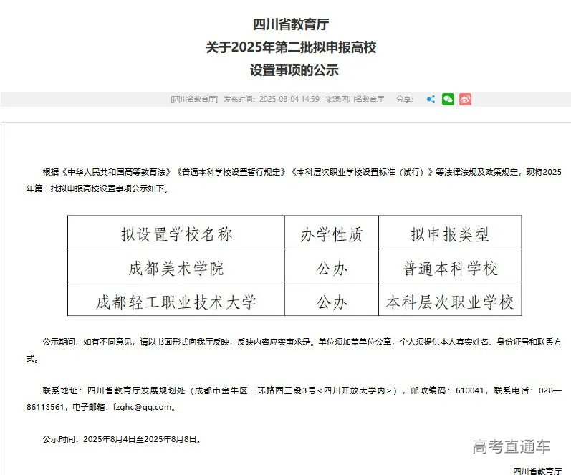Share to Weibo with red icon
The width and height of the screenshot is (571, 475).
click(465, 99)
